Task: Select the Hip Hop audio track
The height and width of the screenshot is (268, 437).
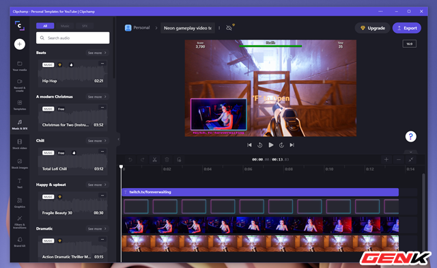Action: click(x=73, y=73)
